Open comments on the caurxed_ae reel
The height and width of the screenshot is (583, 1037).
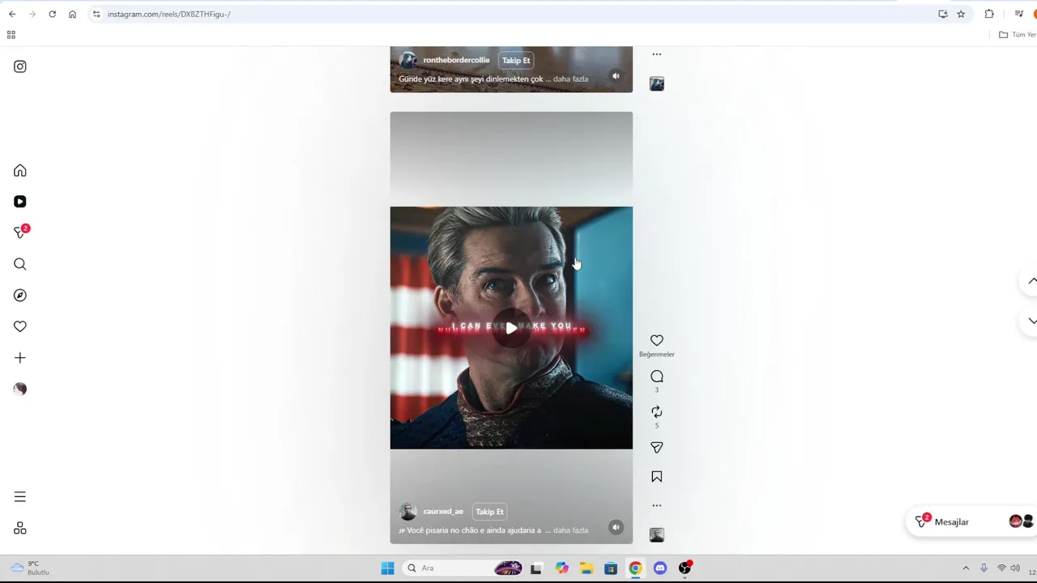(657, 377)
